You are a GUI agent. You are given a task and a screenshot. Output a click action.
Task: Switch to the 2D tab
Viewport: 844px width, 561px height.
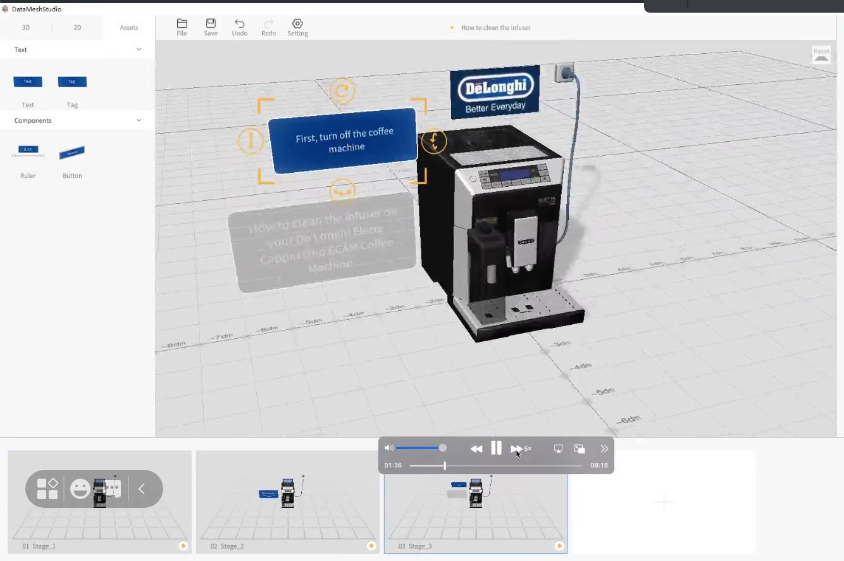(77, 28)
